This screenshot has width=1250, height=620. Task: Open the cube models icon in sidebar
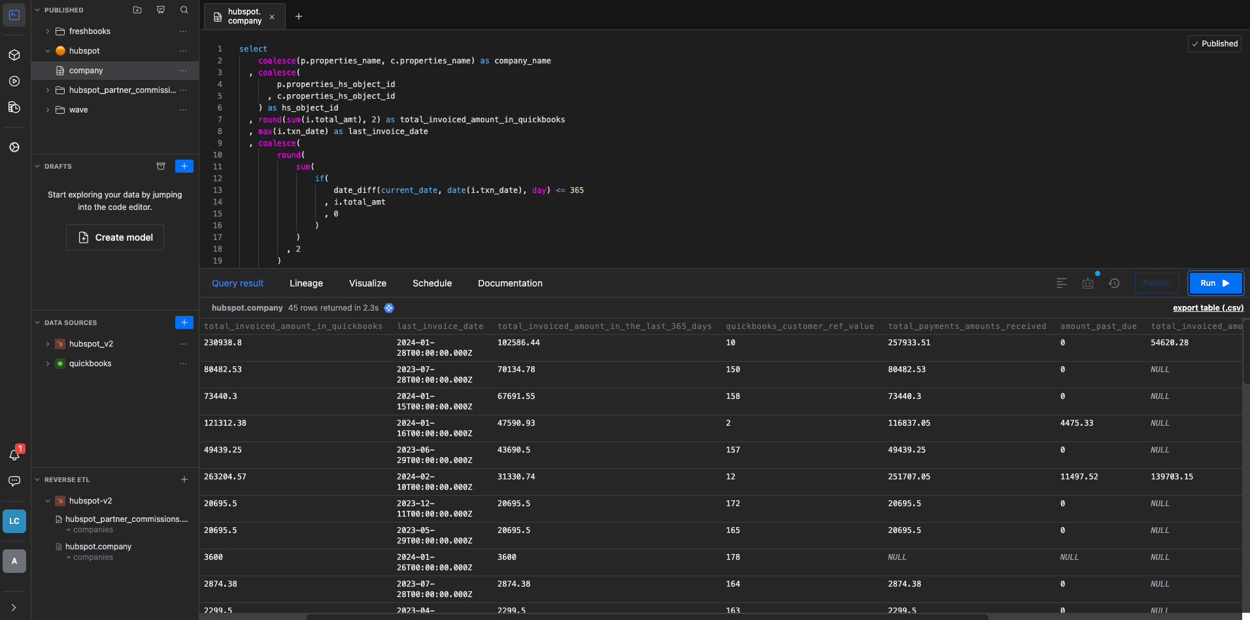[14, 55]
